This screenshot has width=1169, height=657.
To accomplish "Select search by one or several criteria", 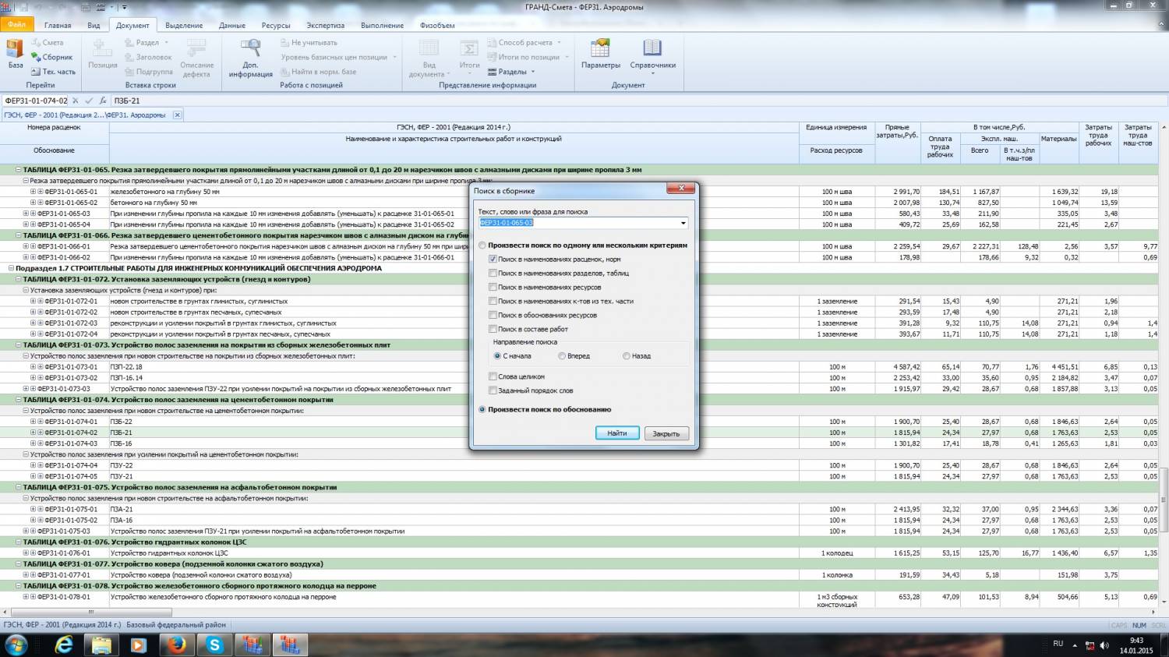I will click(482, 245).
